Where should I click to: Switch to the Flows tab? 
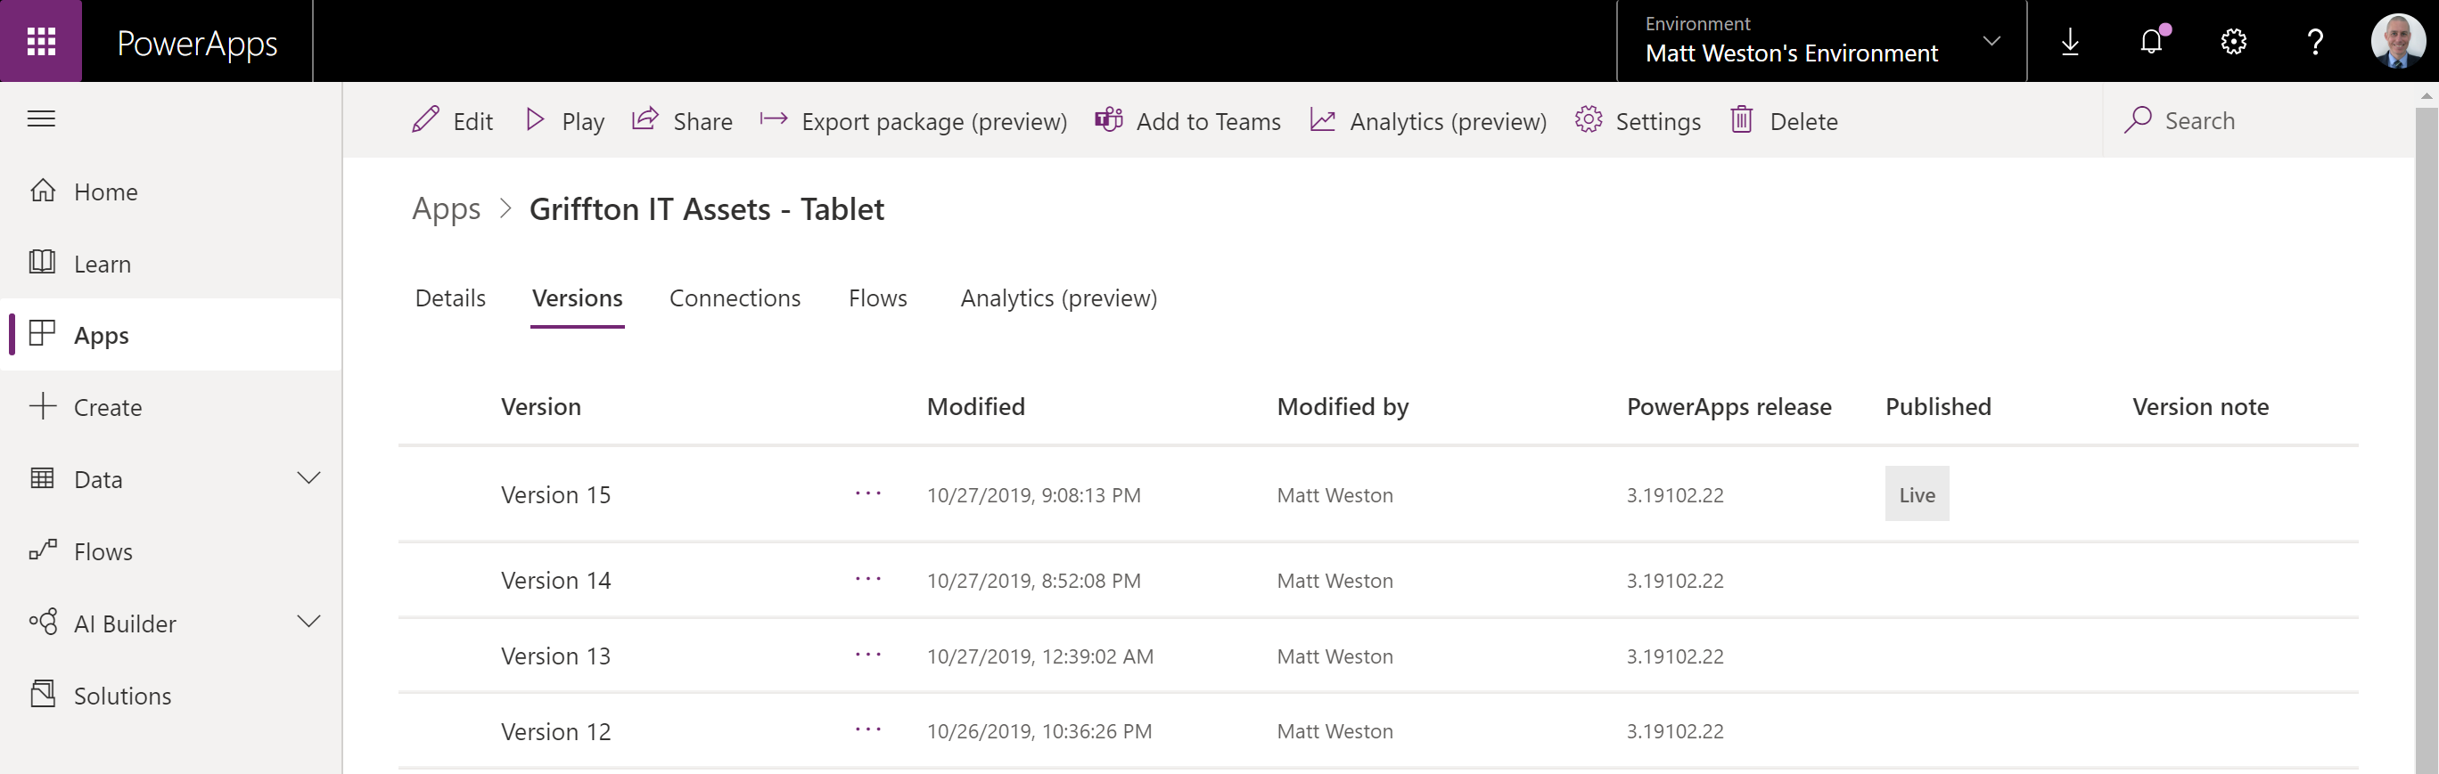click(878, 298)
